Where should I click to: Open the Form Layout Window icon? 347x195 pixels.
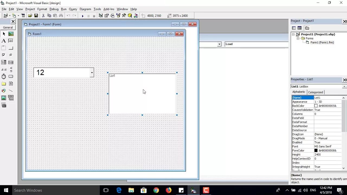[113, 16]
